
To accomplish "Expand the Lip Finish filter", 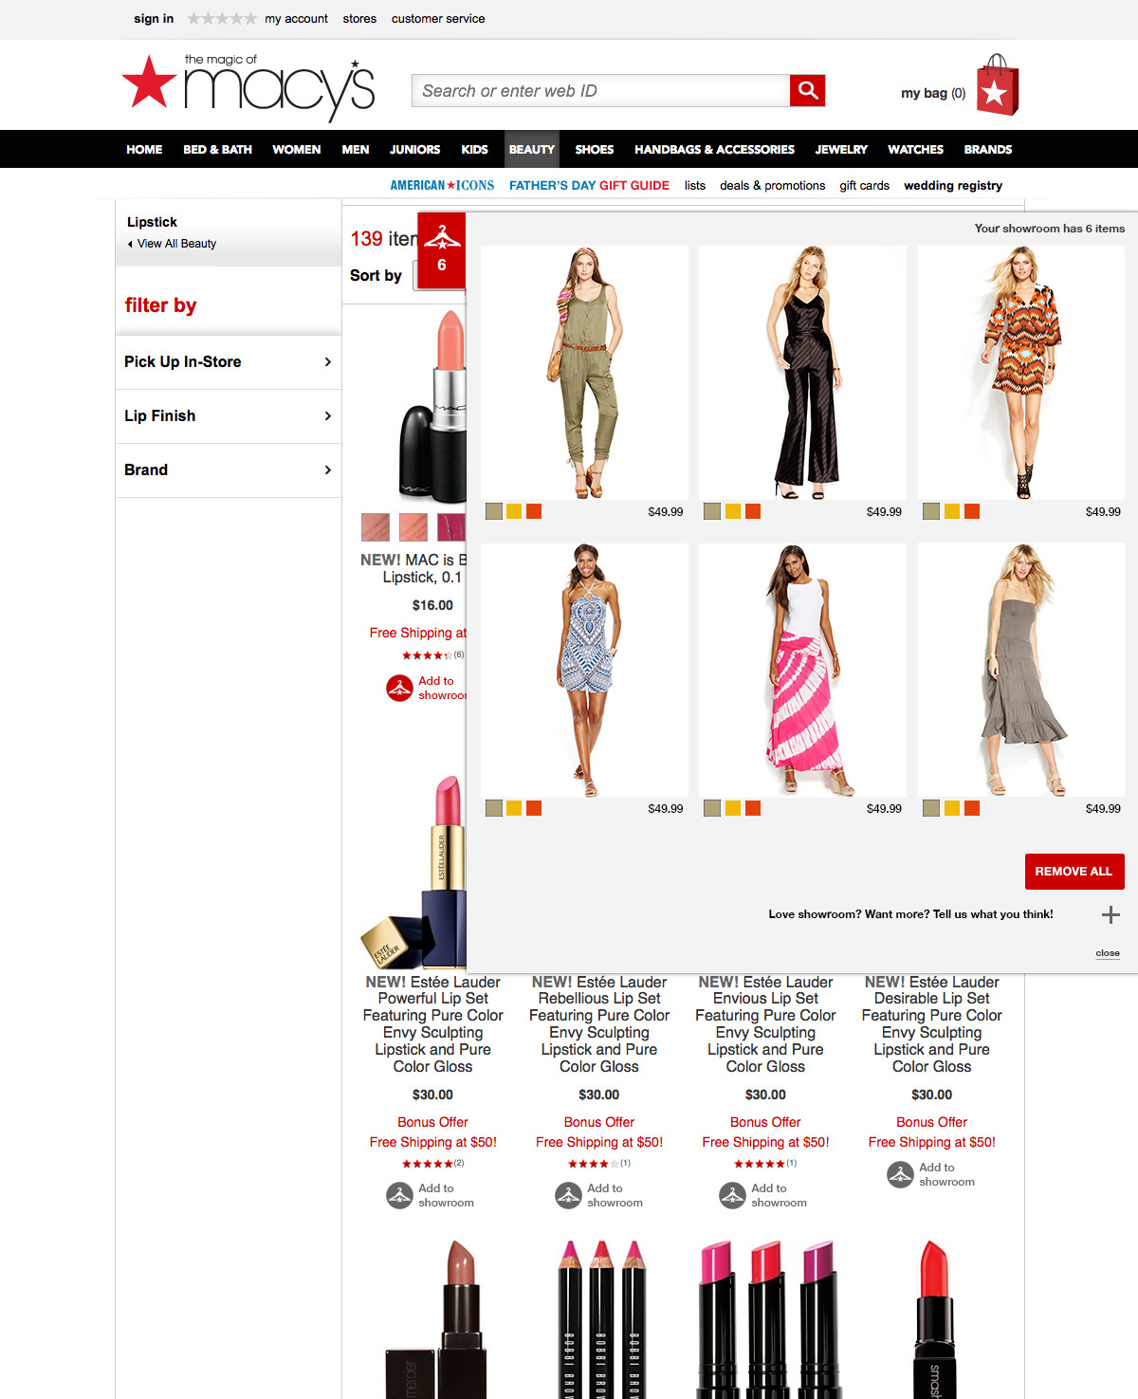I will pyautogui.click(x=229, y=415).
